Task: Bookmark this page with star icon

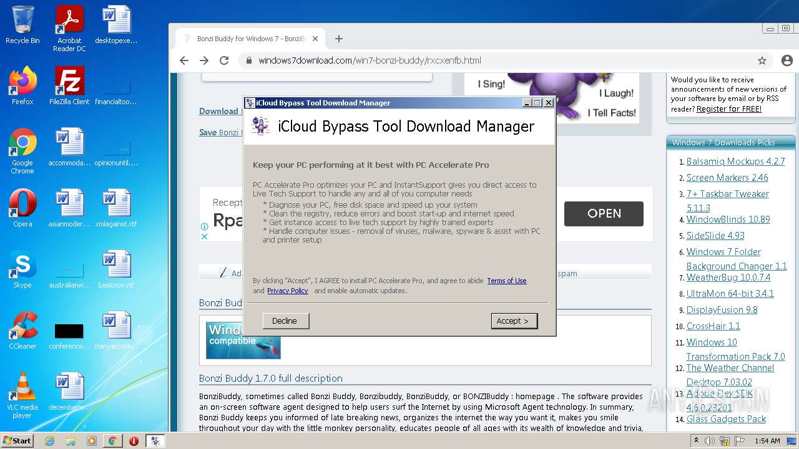Action: [x=762, y=60]
